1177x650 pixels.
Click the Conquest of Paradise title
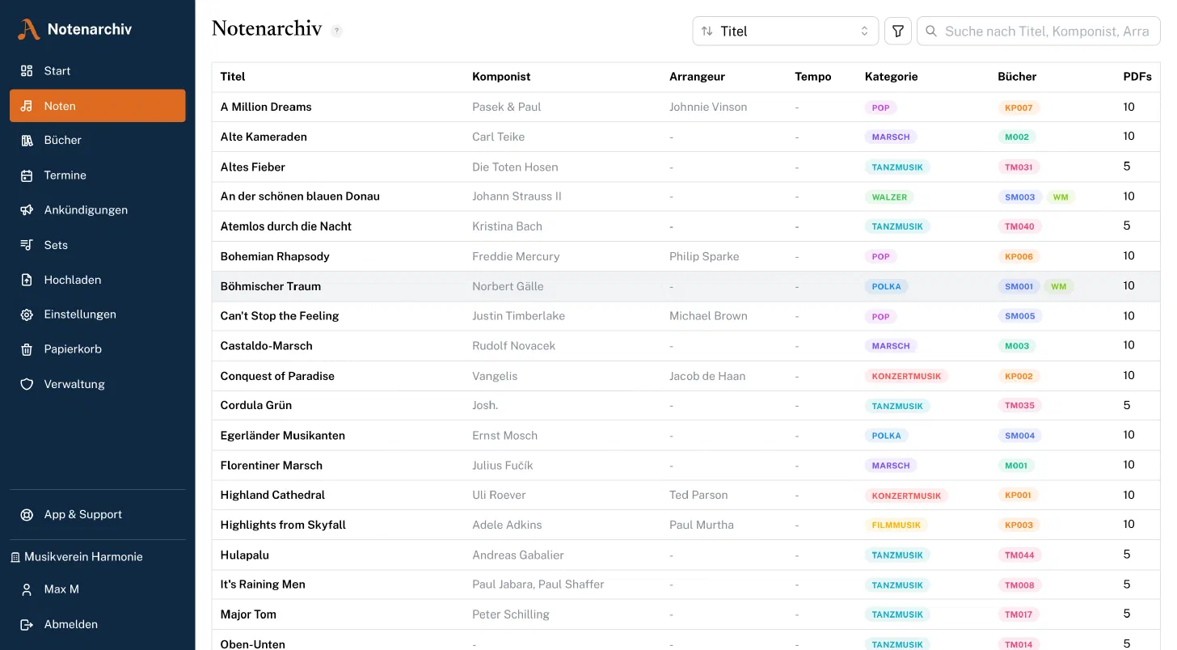tap(277, 376)
